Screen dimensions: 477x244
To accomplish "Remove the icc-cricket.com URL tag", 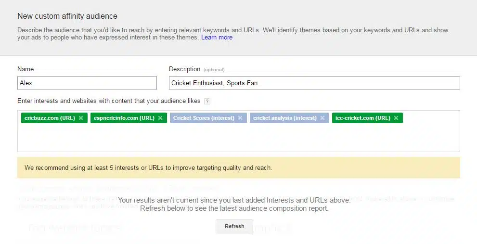I will [x=396, y=118].
